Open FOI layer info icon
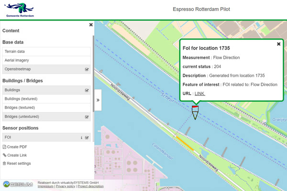Viewport: 287px width, 191px height. tap(81, 138)
